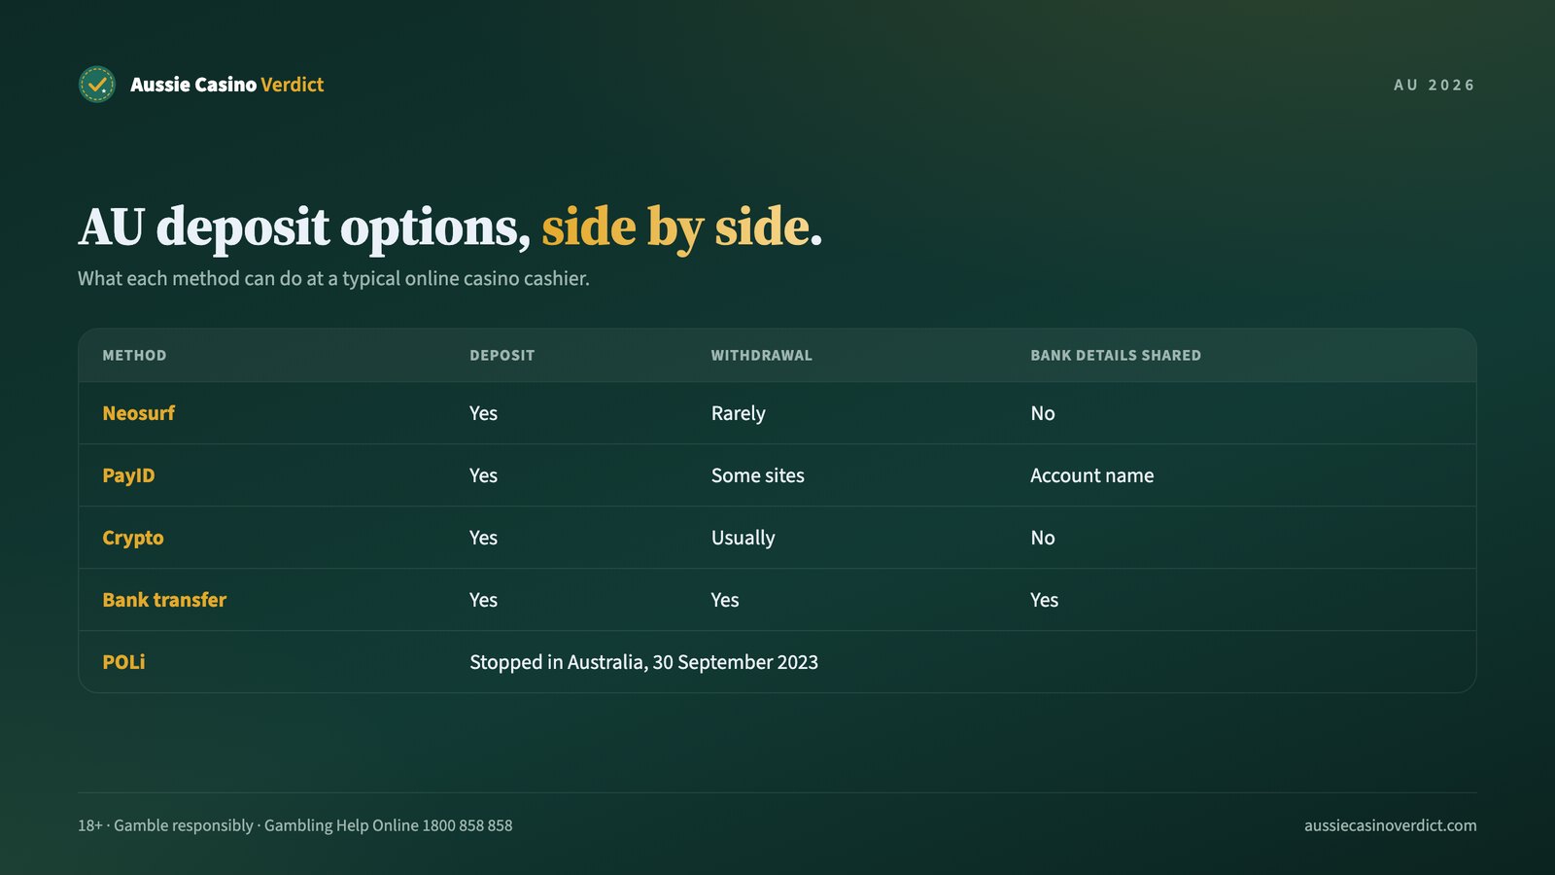
Task: Click PayID's withdrawal value Some sites
Action: pos(758,475)
